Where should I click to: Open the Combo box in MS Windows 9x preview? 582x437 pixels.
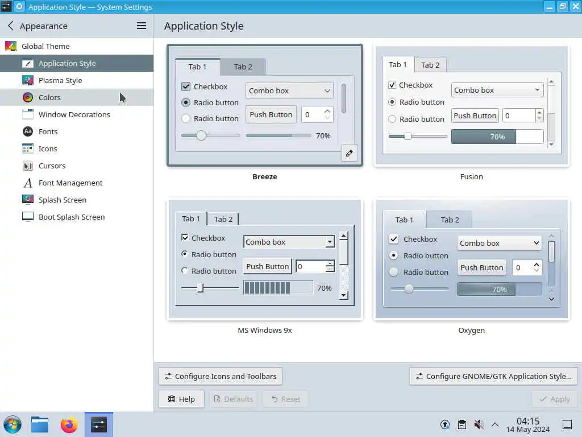coord(289,242)
